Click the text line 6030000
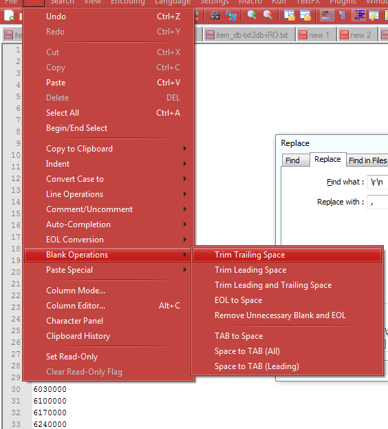Screen dimensions: 388x429 tap(50, 389)
